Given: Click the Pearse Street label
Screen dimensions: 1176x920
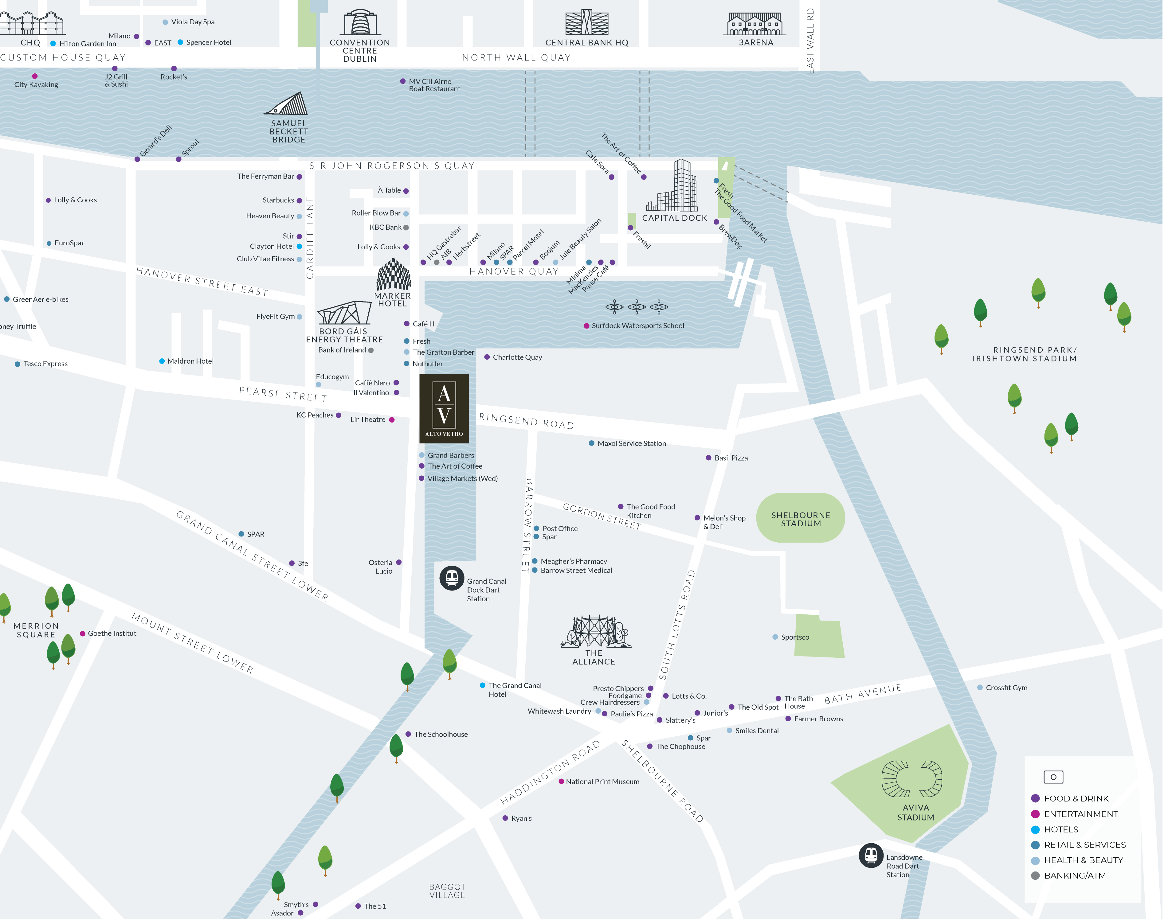Looking at the screenshot, I should click(286, 399).
